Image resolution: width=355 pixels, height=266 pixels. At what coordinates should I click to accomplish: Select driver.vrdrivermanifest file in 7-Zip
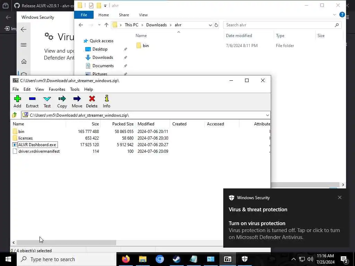[39, 151]
